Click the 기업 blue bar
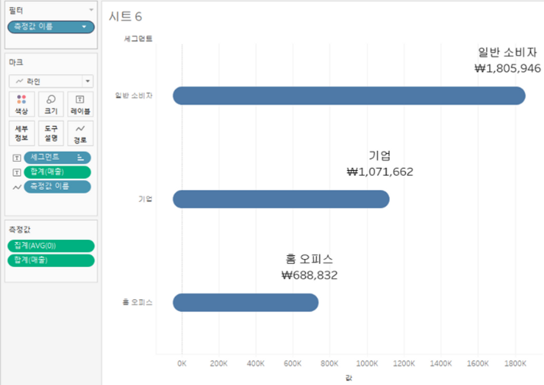The image size is (544, 385). click(281, 199)
